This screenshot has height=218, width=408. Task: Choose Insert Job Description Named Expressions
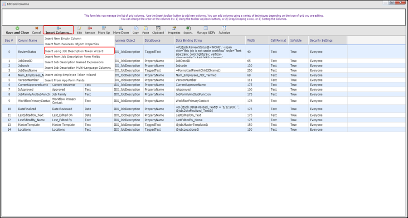pos(74,62)
